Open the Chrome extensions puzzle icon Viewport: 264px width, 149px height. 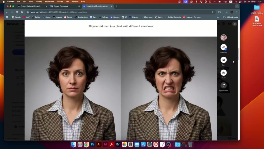tap(219, 12)
